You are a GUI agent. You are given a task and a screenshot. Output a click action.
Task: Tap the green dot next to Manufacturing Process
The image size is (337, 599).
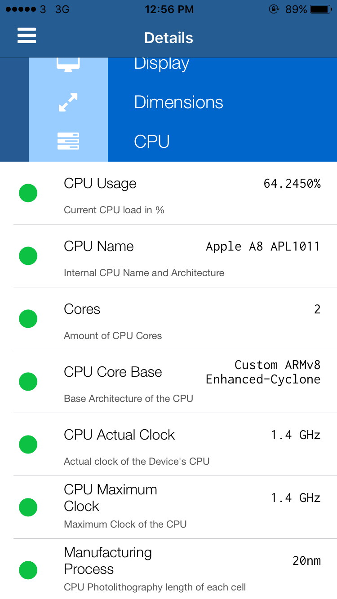coord(28,570)
